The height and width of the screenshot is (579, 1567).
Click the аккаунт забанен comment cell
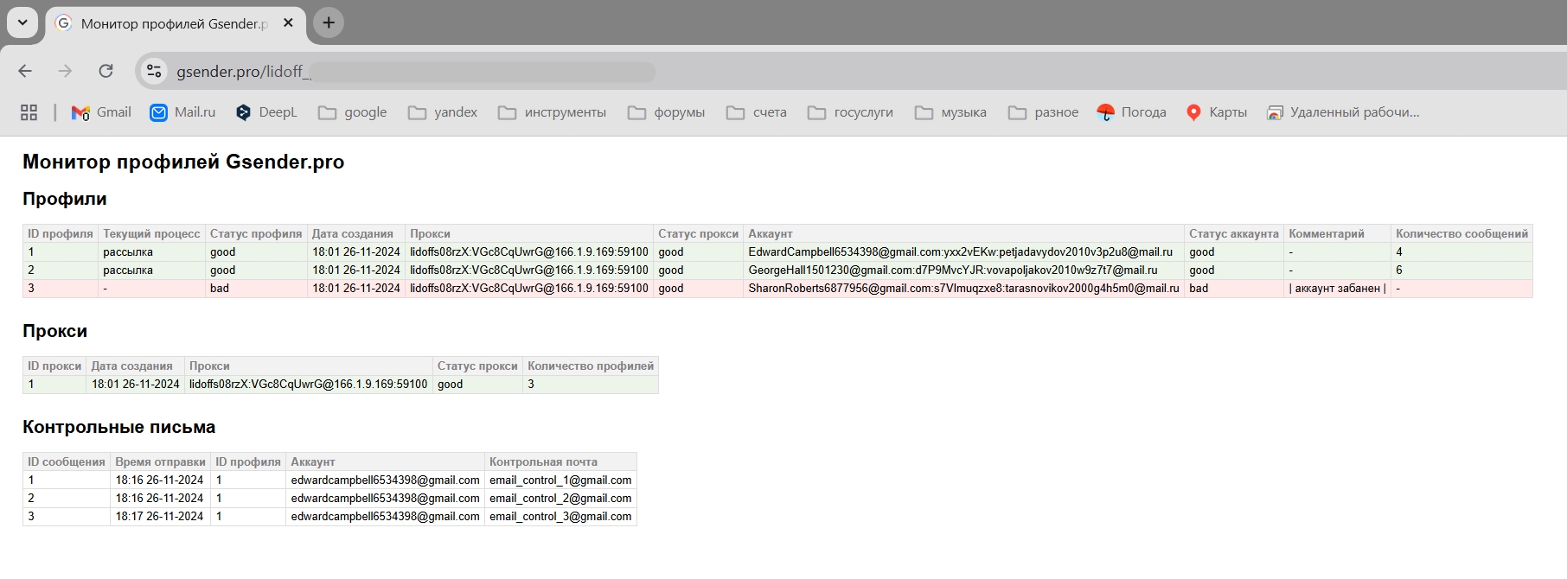(x=1337, y=289)
